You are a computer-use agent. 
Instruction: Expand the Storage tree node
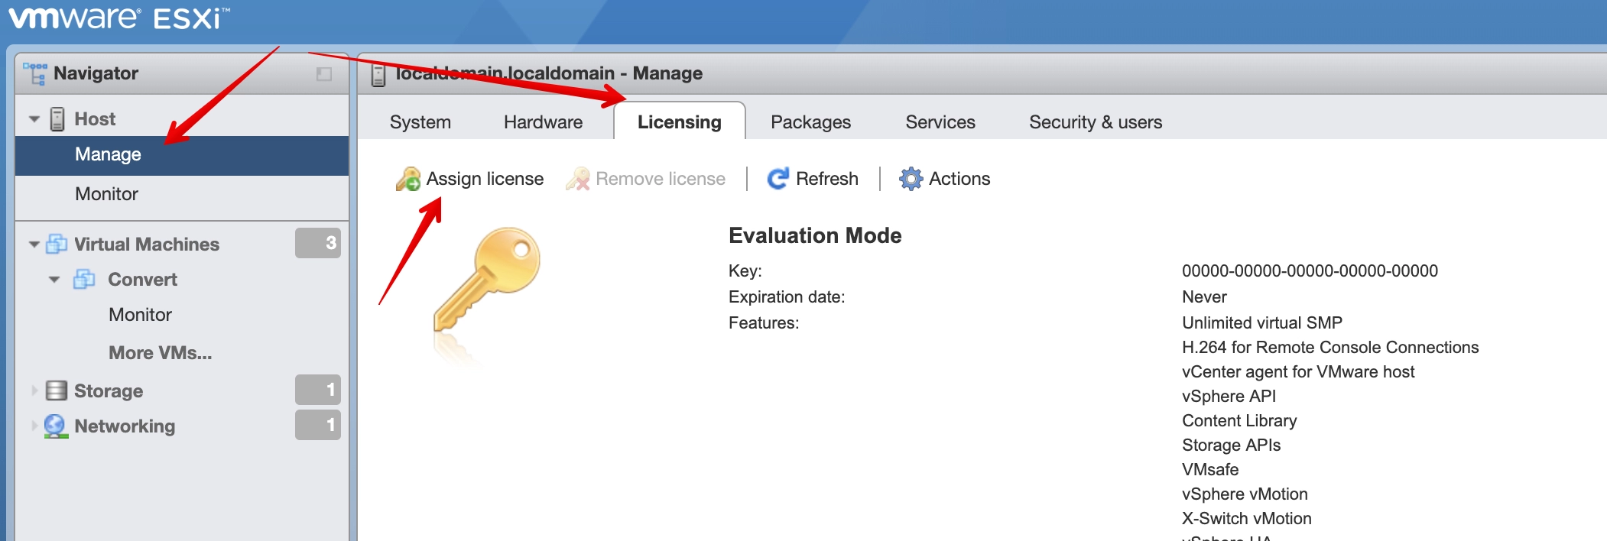point(34,390)
